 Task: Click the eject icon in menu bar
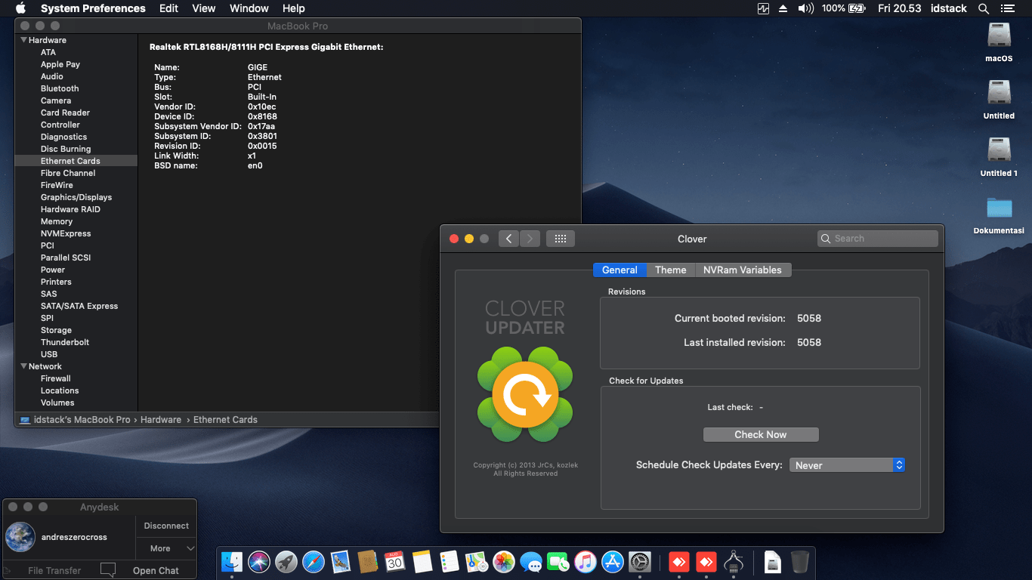(x=783, y=8)
